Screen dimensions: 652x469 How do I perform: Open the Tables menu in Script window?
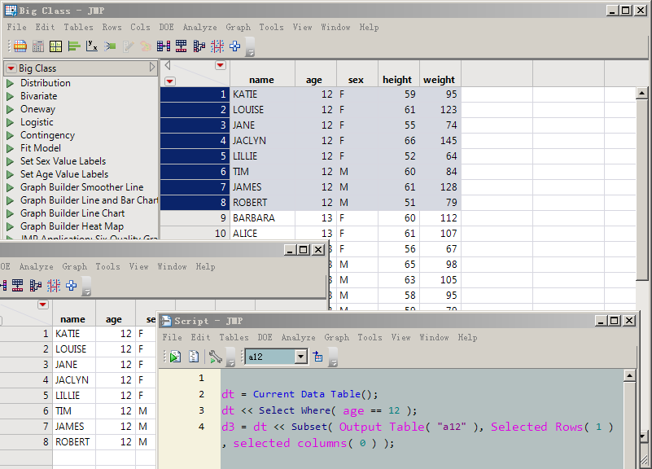pyautogui.click(x=234, y=337)
